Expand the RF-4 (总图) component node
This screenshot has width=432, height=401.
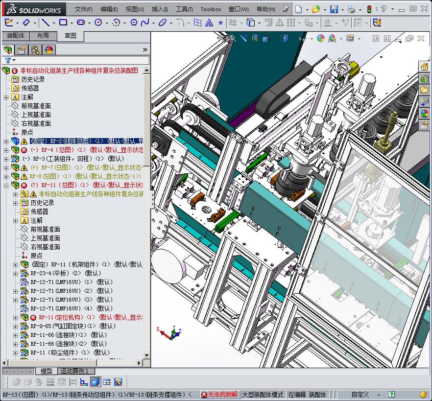6,150
